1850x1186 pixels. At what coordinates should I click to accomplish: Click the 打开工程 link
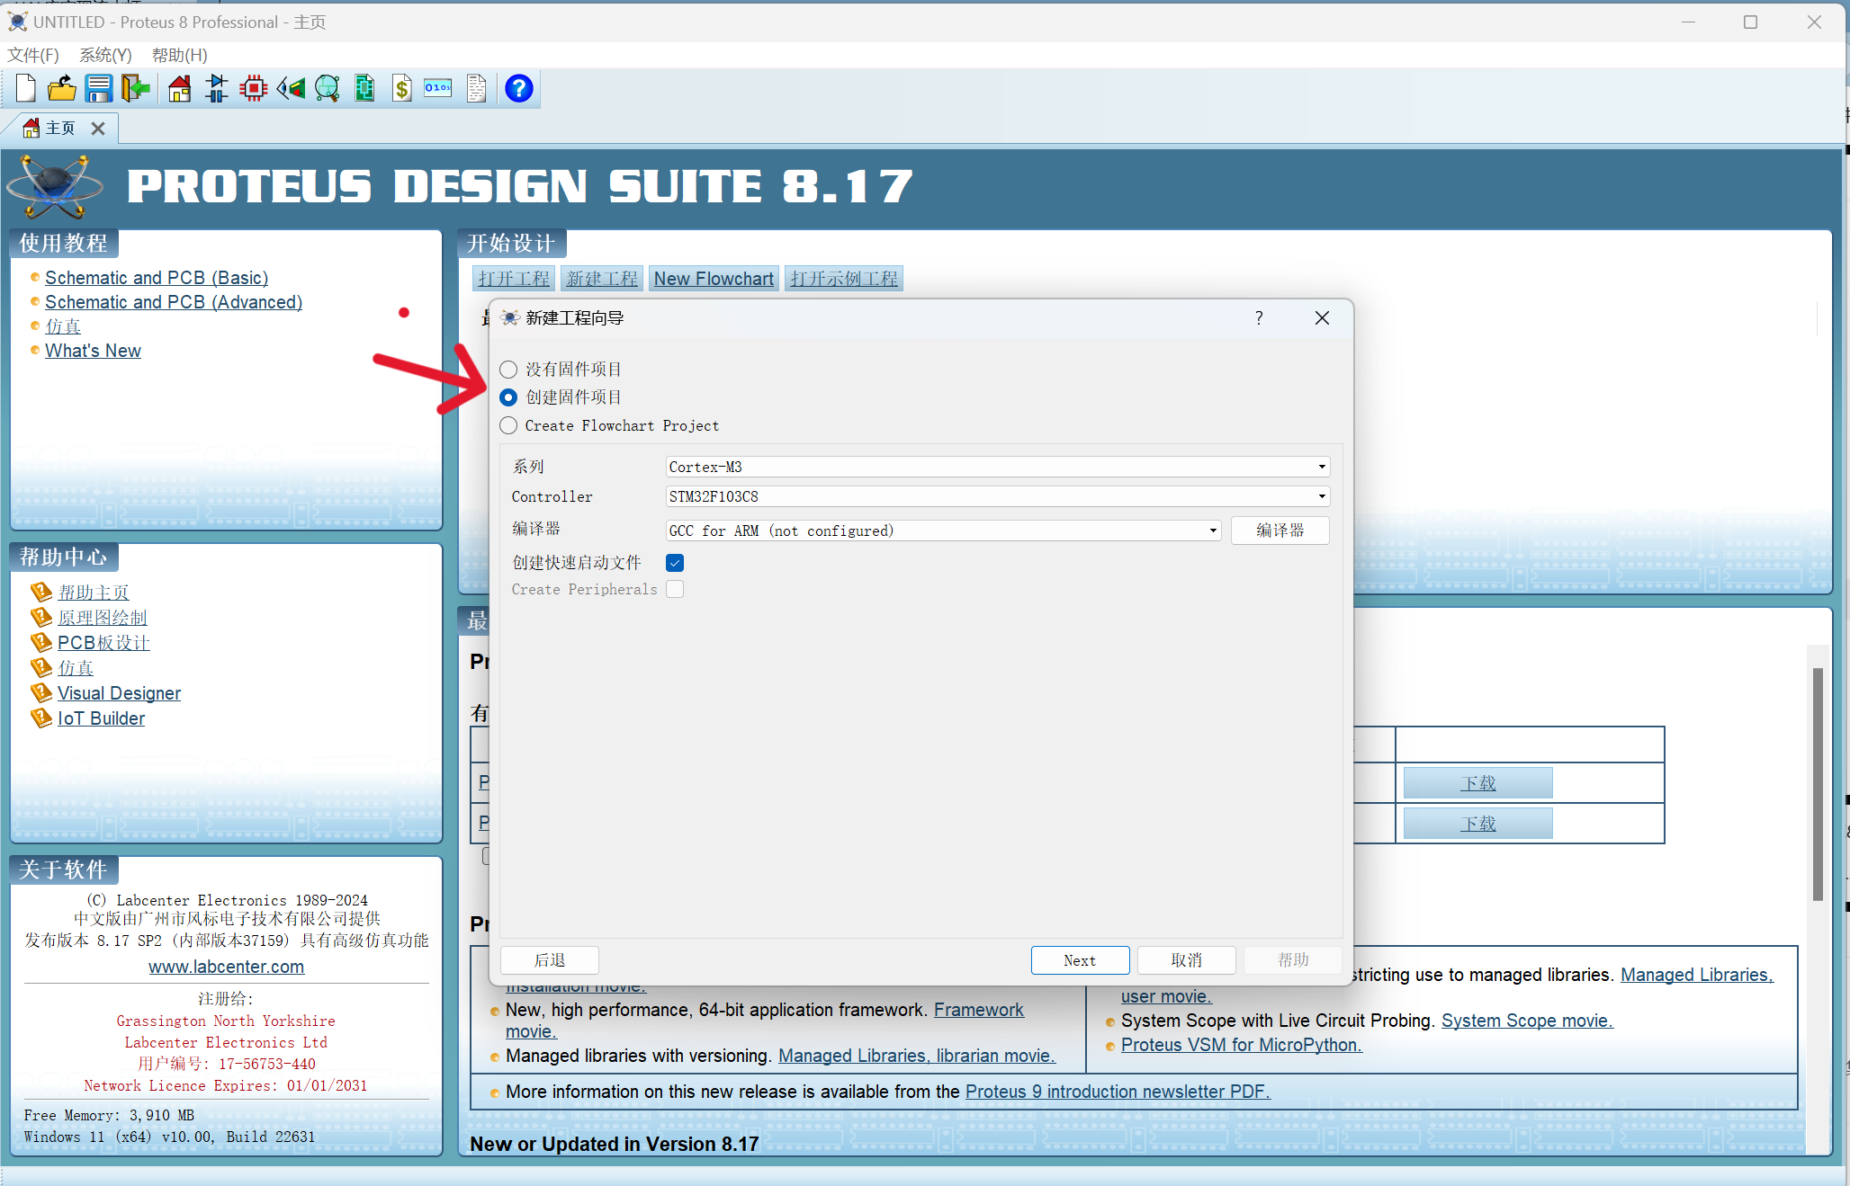pyautogui.click(x=514, y=279)
